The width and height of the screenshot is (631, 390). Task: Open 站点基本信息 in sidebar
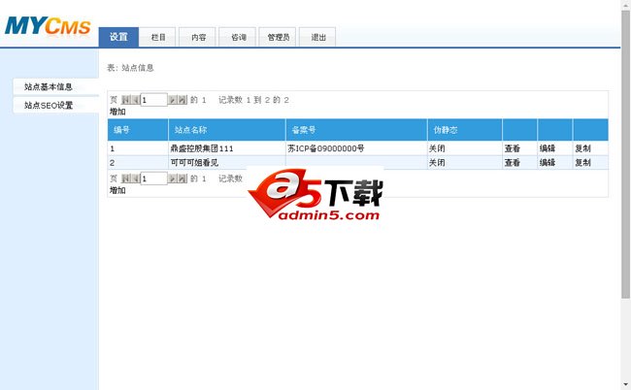pos(56,87)
